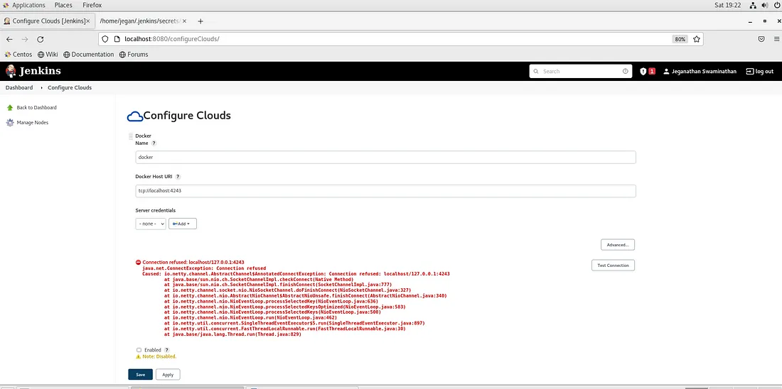Close the /home/jegan/.jenkins/secrets tab
Screen dimensions: 782x389
pos(185,21)
